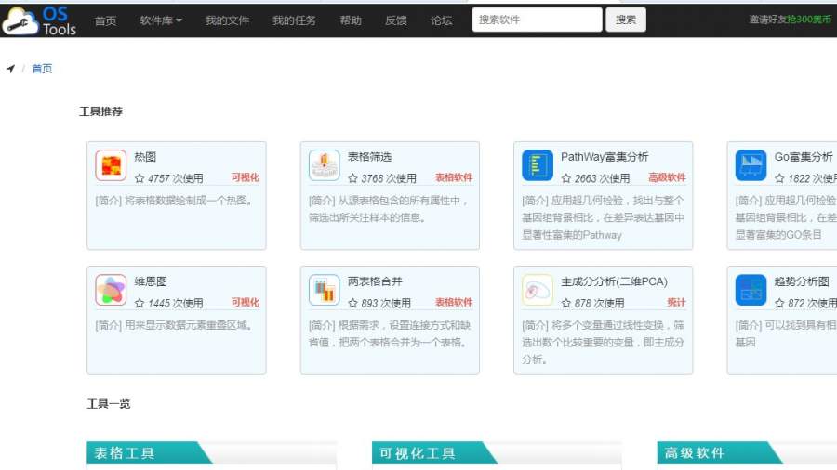
Task: Open the 趋势分析图 tool title
Action: click(802, 281)
